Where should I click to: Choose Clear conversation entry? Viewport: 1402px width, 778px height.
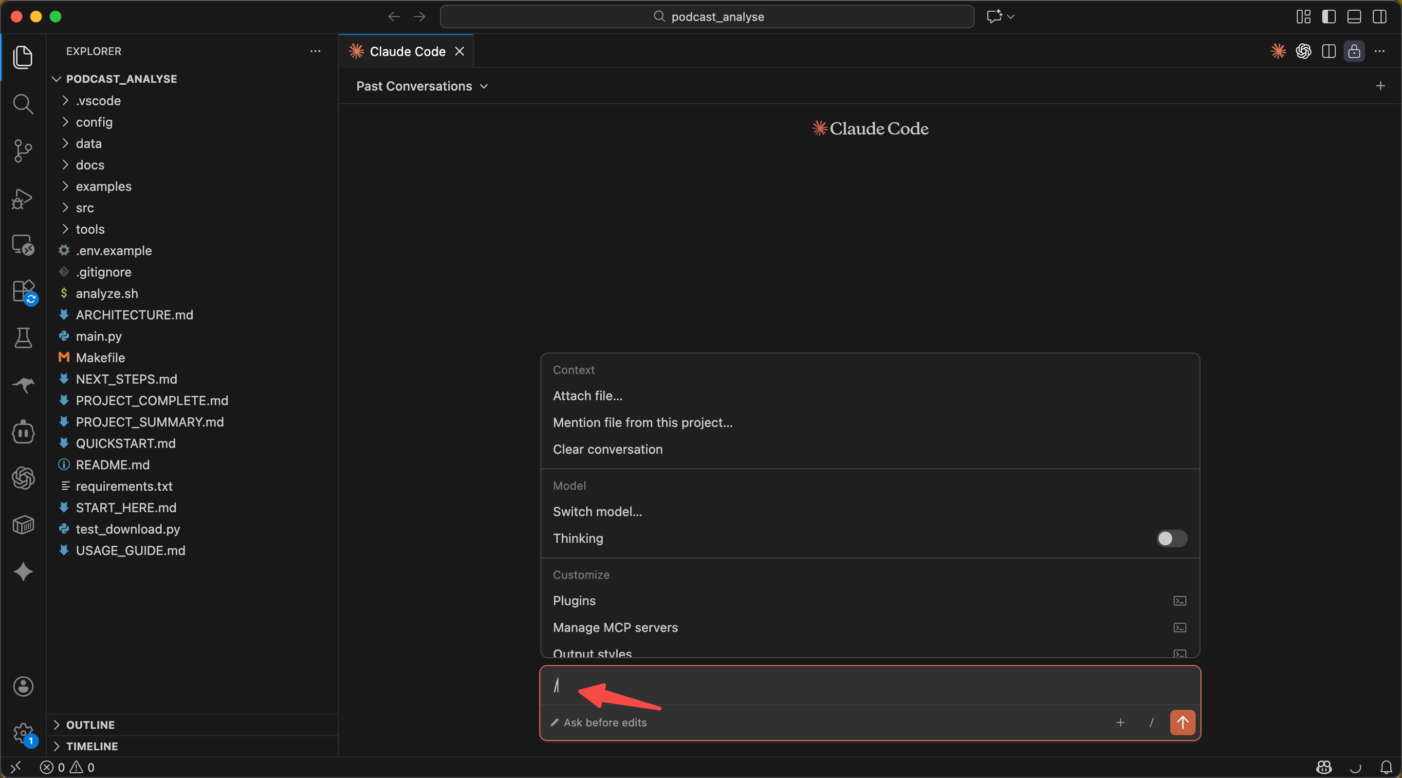(x=870, y=449)
